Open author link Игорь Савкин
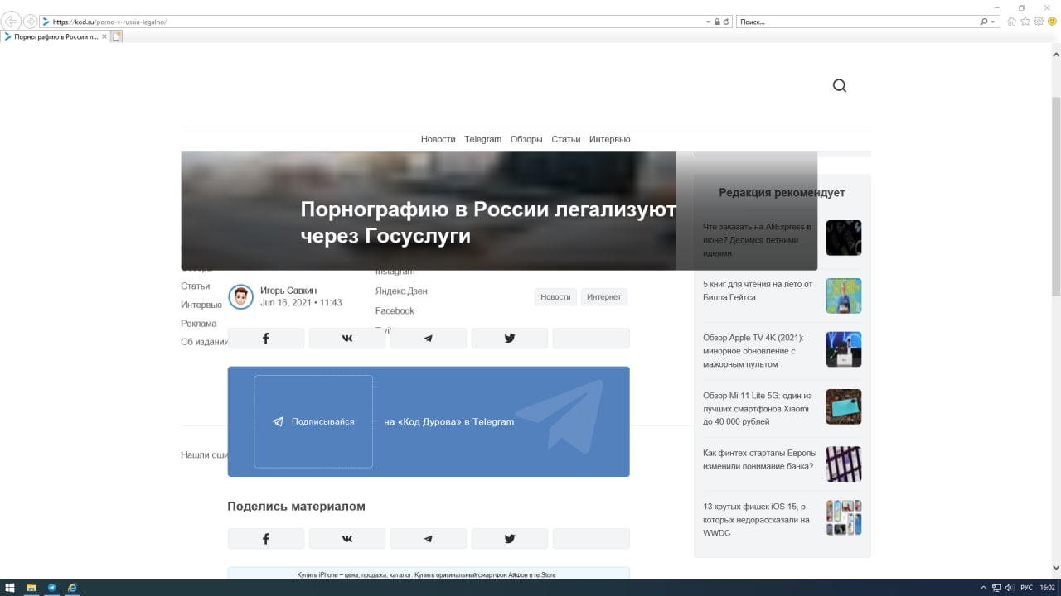This screenshot has height=596, width=1061. [288, 291]
